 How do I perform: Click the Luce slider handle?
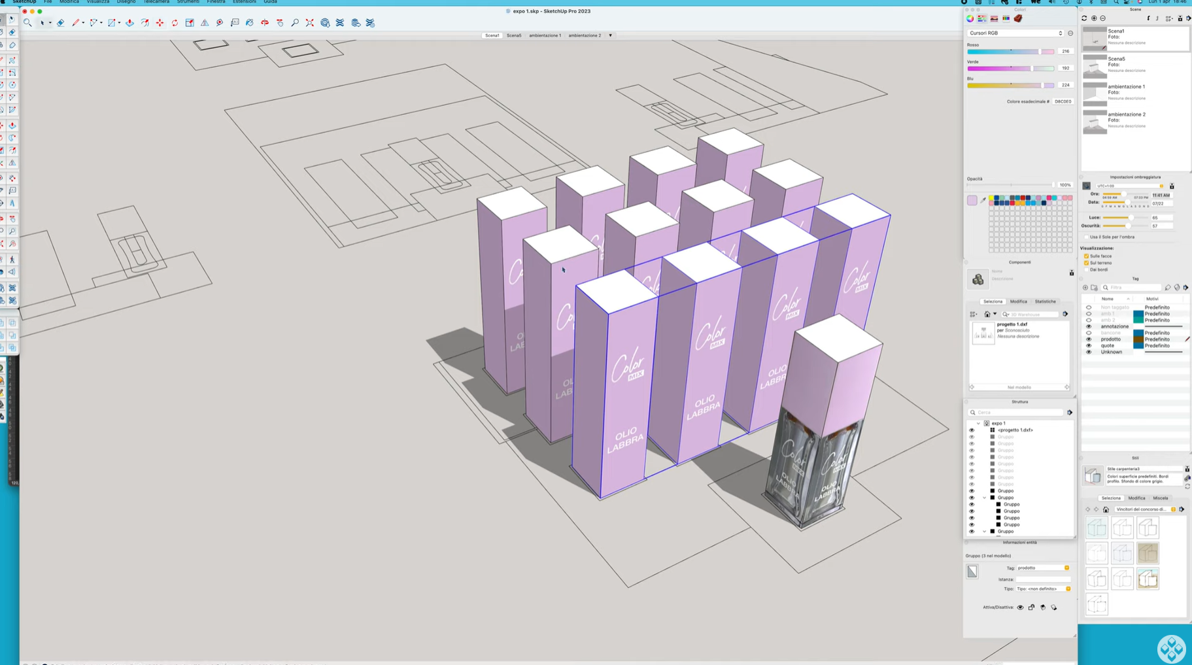pos(1131,218)
